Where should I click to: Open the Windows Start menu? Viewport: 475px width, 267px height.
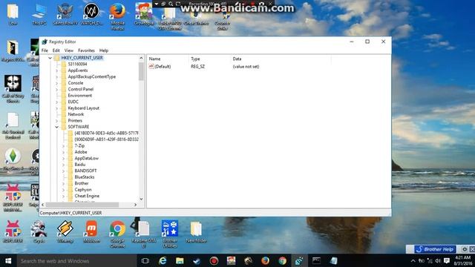coord(8,260)
